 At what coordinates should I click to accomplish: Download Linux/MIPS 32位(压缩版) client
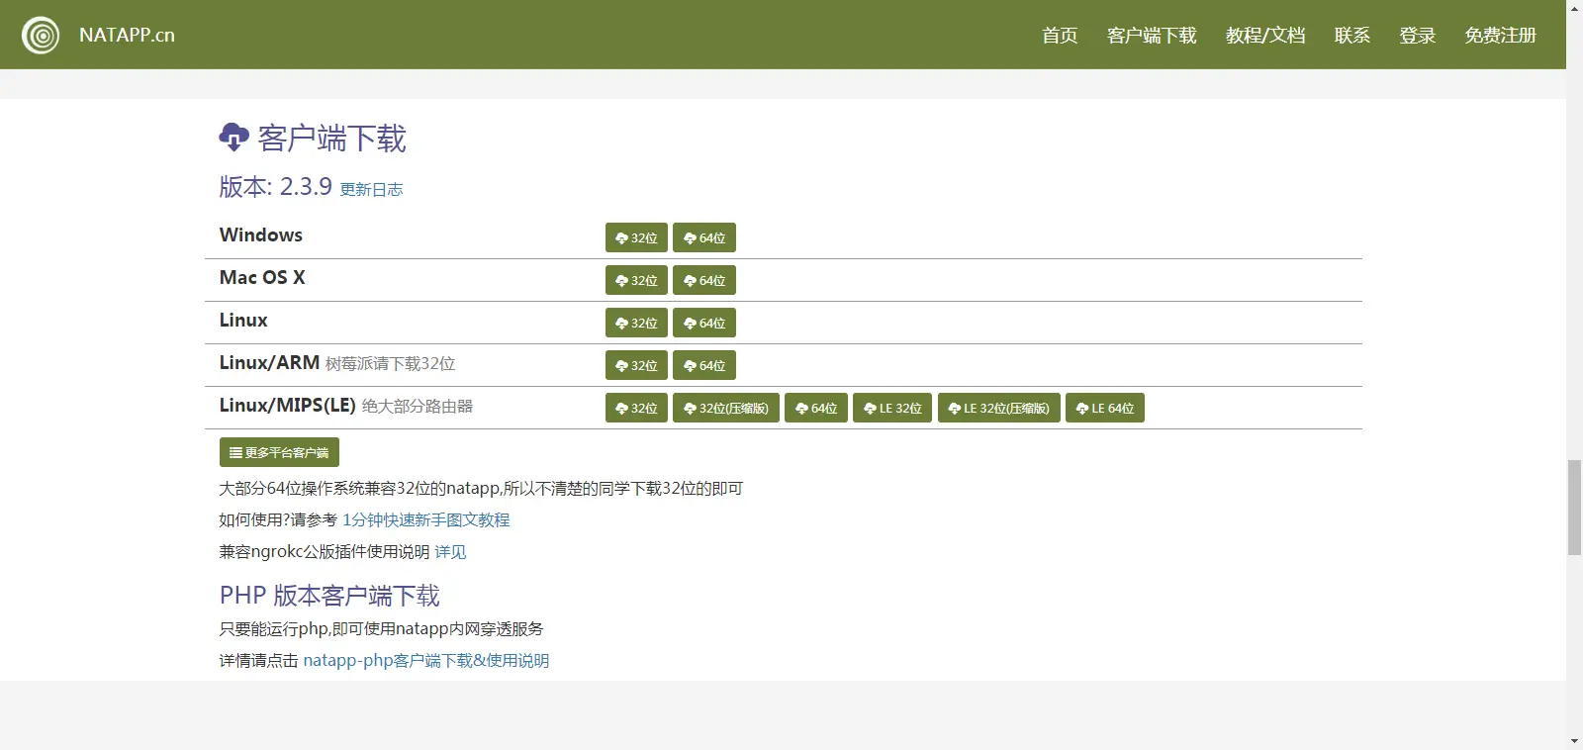click(x=726, y=408)
